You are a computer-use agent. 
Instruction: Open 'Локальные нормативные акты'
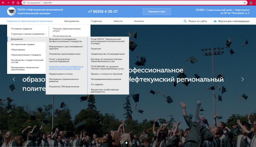coord(65,54)
